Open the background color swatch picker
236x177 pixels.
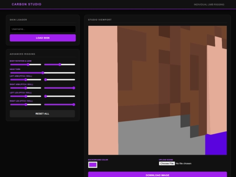pyautogui.click(x=93, y=165)
